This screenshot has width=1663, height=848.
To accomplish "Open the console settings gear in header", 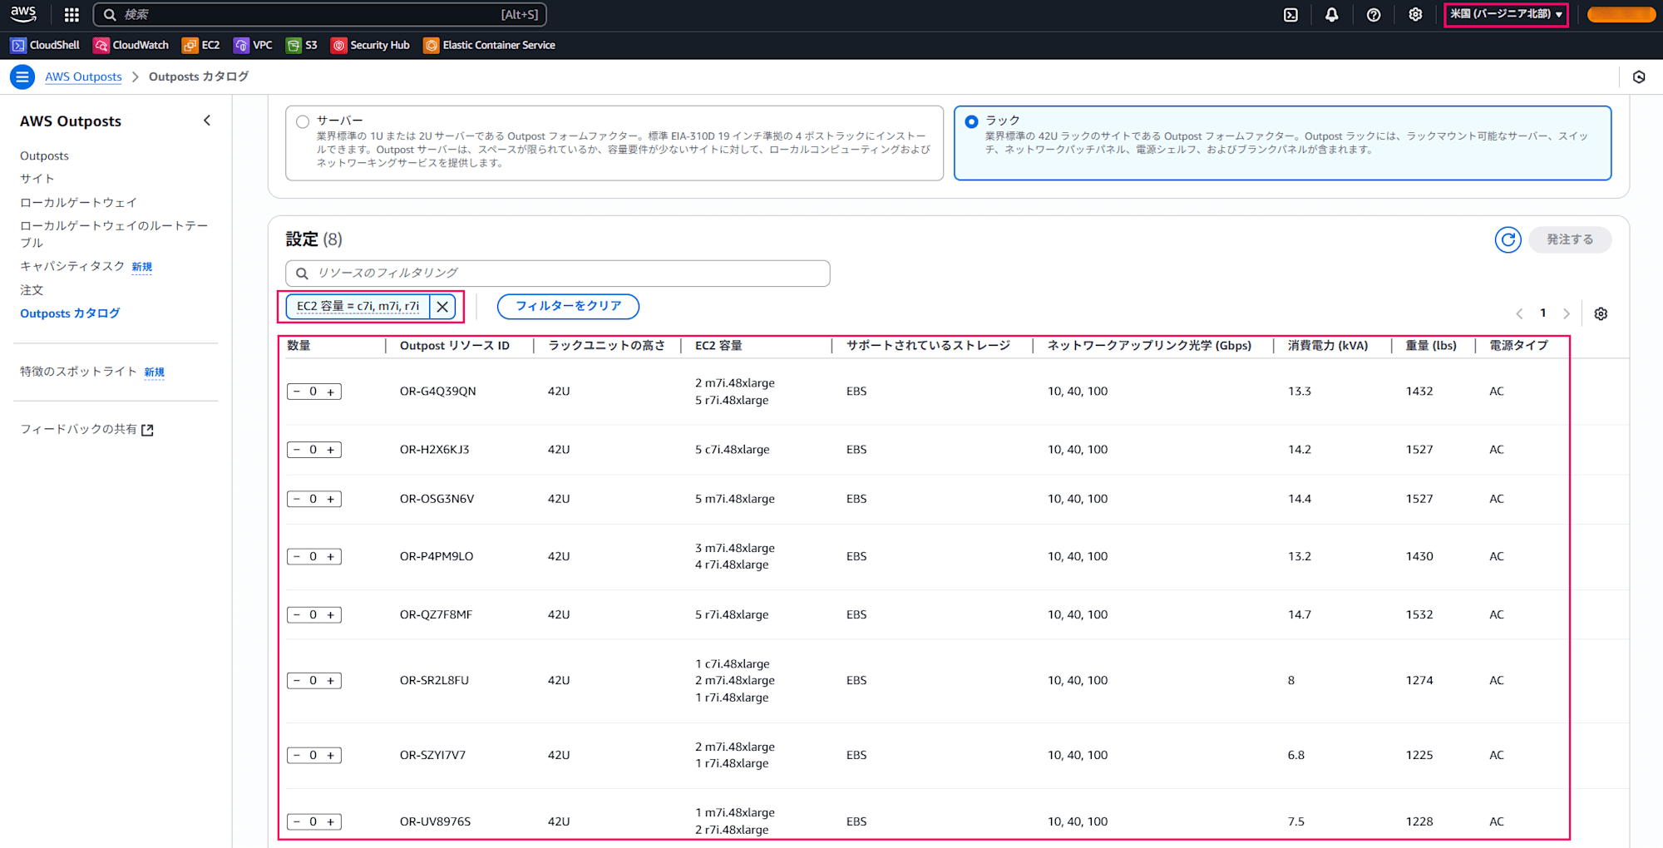I will pos(1415,15).
